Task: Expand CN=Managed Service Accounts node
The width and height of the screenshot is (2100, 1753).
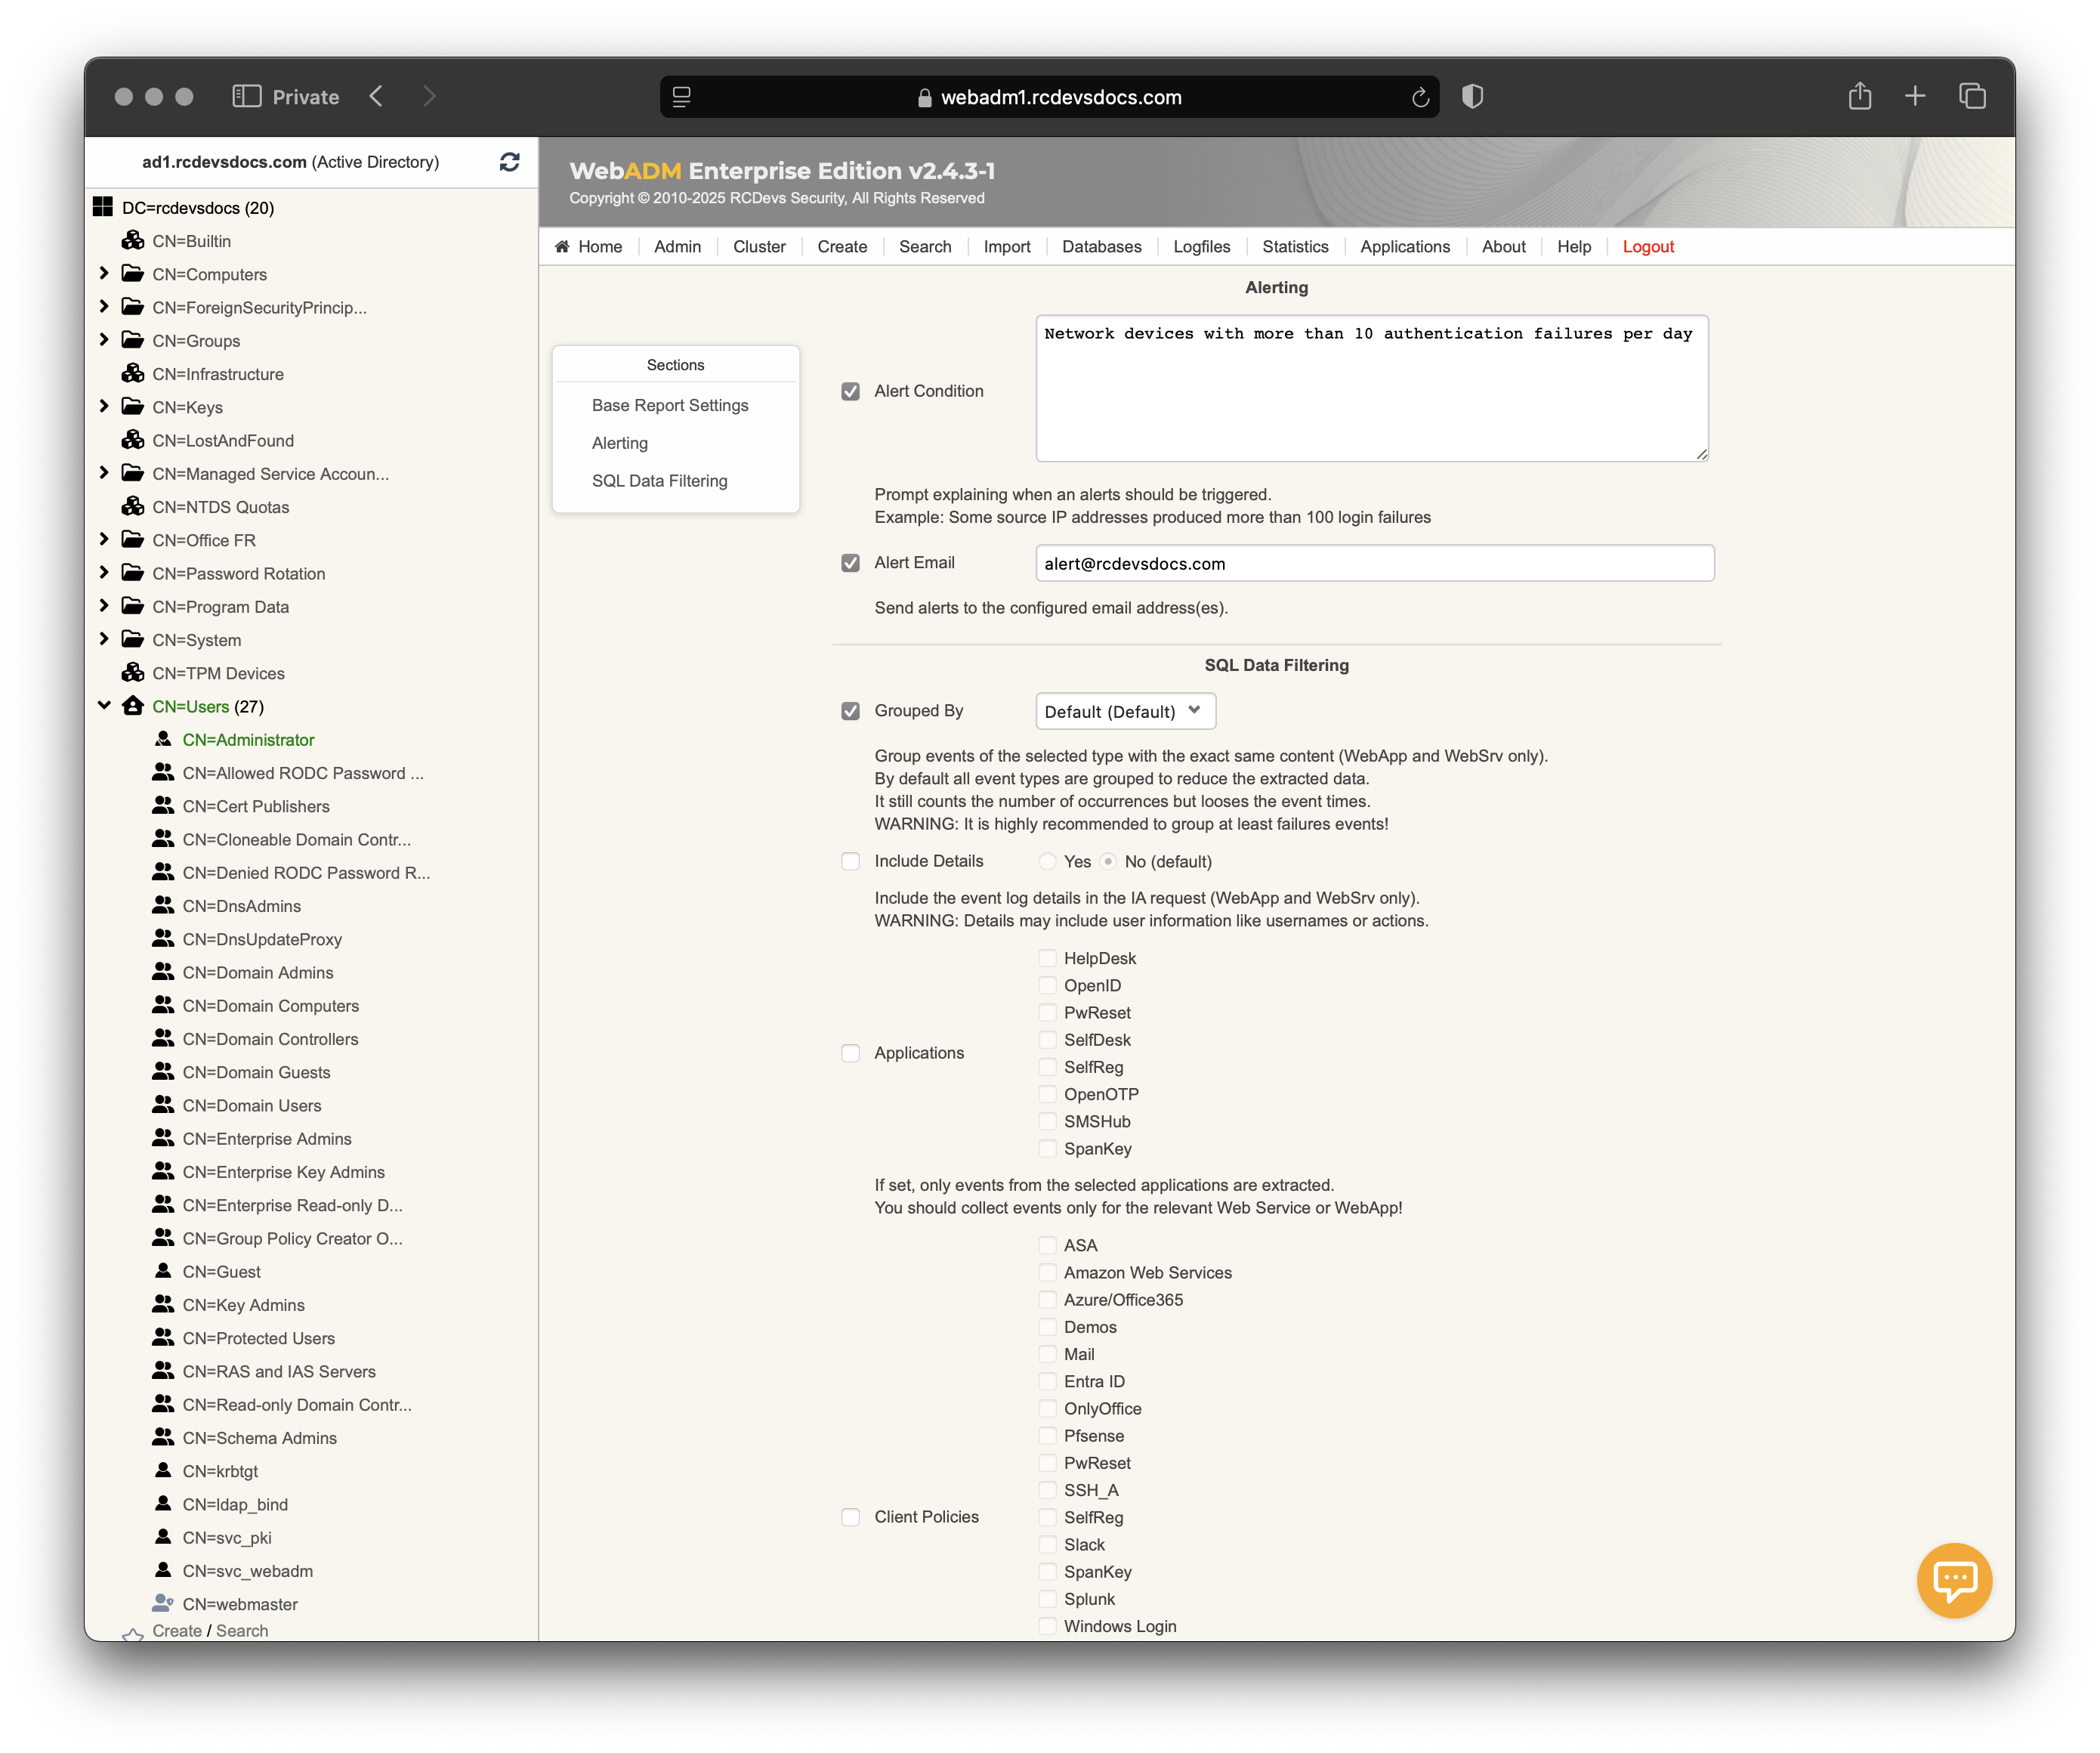Action: (104, 473)
